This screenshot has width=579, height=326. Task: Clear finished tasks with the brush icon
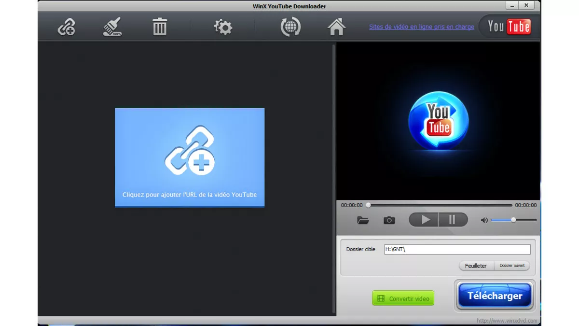(110, 28)
